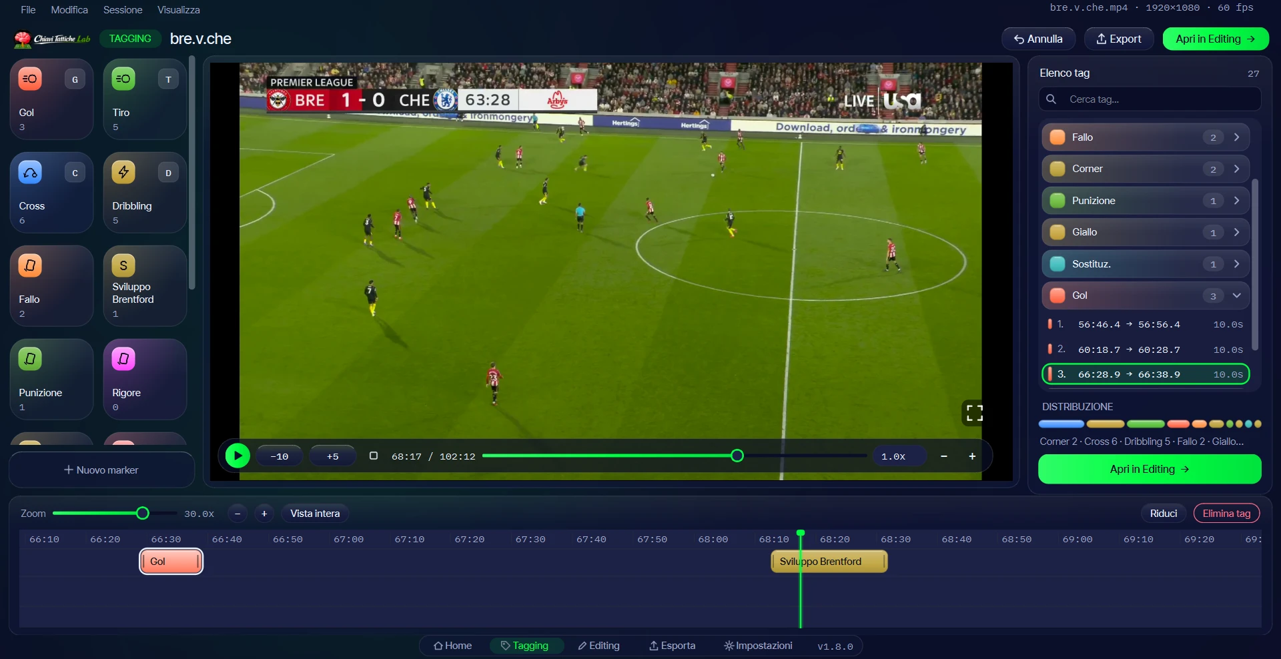This screenshot has height=659, width=1281.
Task: Zoom in the timeline with plus button
Action: click(x=264, y=514)
